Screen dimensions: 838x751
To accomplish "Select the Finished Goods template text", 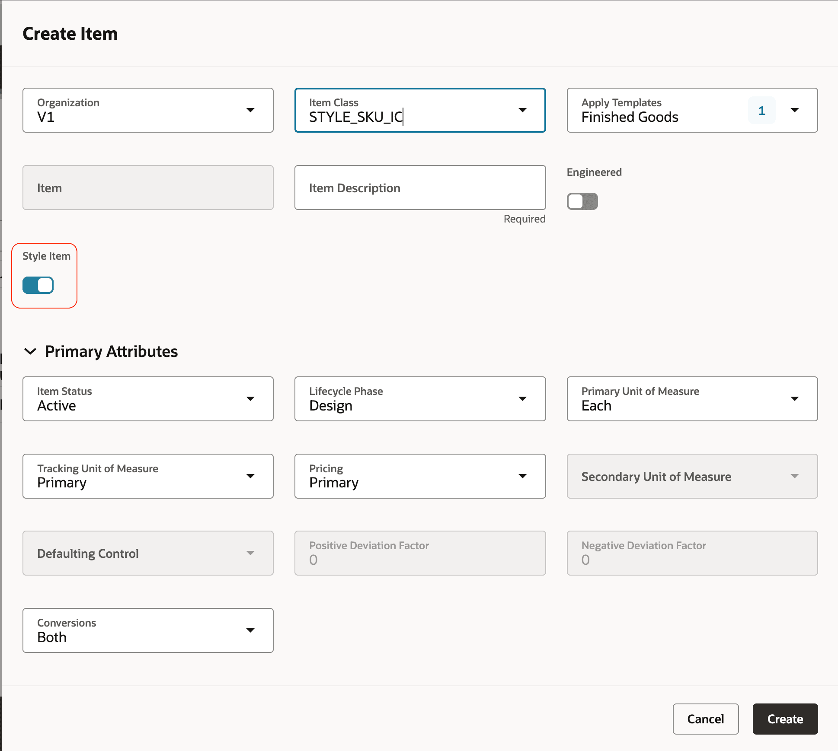I will point(630,117).
